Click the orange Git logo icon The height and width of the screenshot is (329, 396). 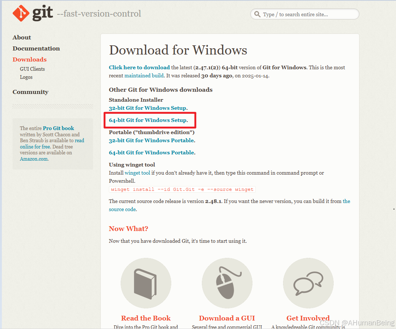click(x=21, y=13)
